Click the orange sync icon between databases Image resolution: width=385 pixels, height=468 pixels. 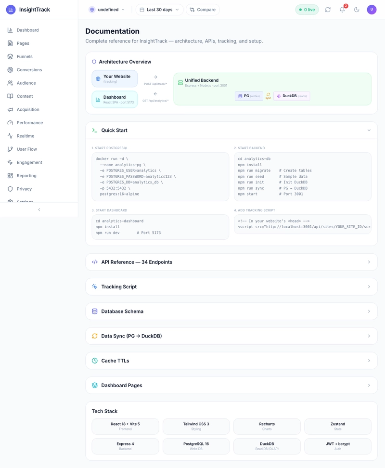268,95
